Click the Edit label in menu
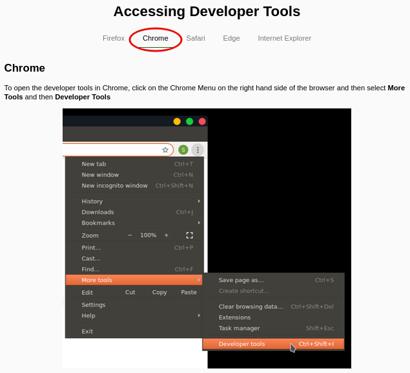 (87, 292)
